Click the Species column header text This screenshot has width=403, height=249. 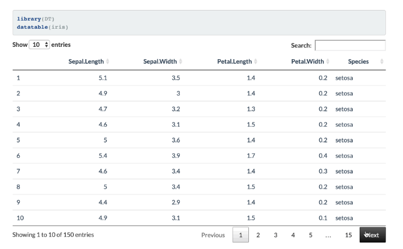click(x=358, y=62)
